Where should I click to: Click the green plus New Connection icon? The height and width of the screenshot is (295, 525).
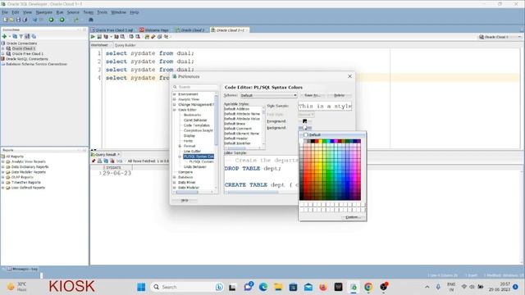tap(4, 36)
